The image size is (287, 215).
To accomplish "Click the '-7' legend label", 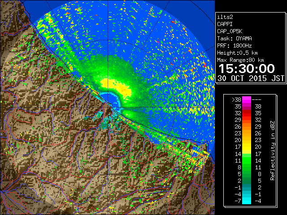I will tap(238, 201).
